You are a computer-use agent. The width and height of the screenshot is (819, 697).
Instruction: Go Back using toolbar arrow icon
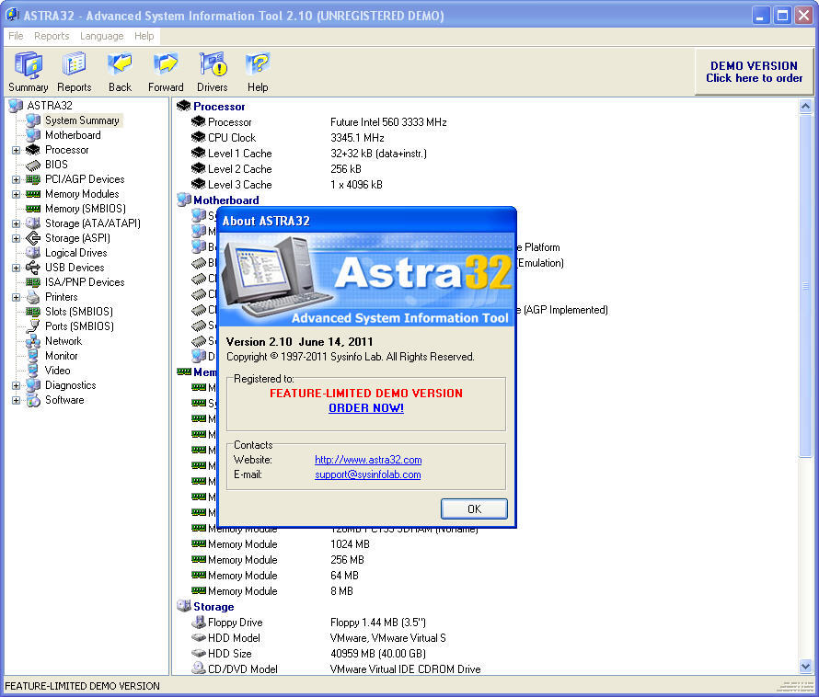click(x=121, y=72)
